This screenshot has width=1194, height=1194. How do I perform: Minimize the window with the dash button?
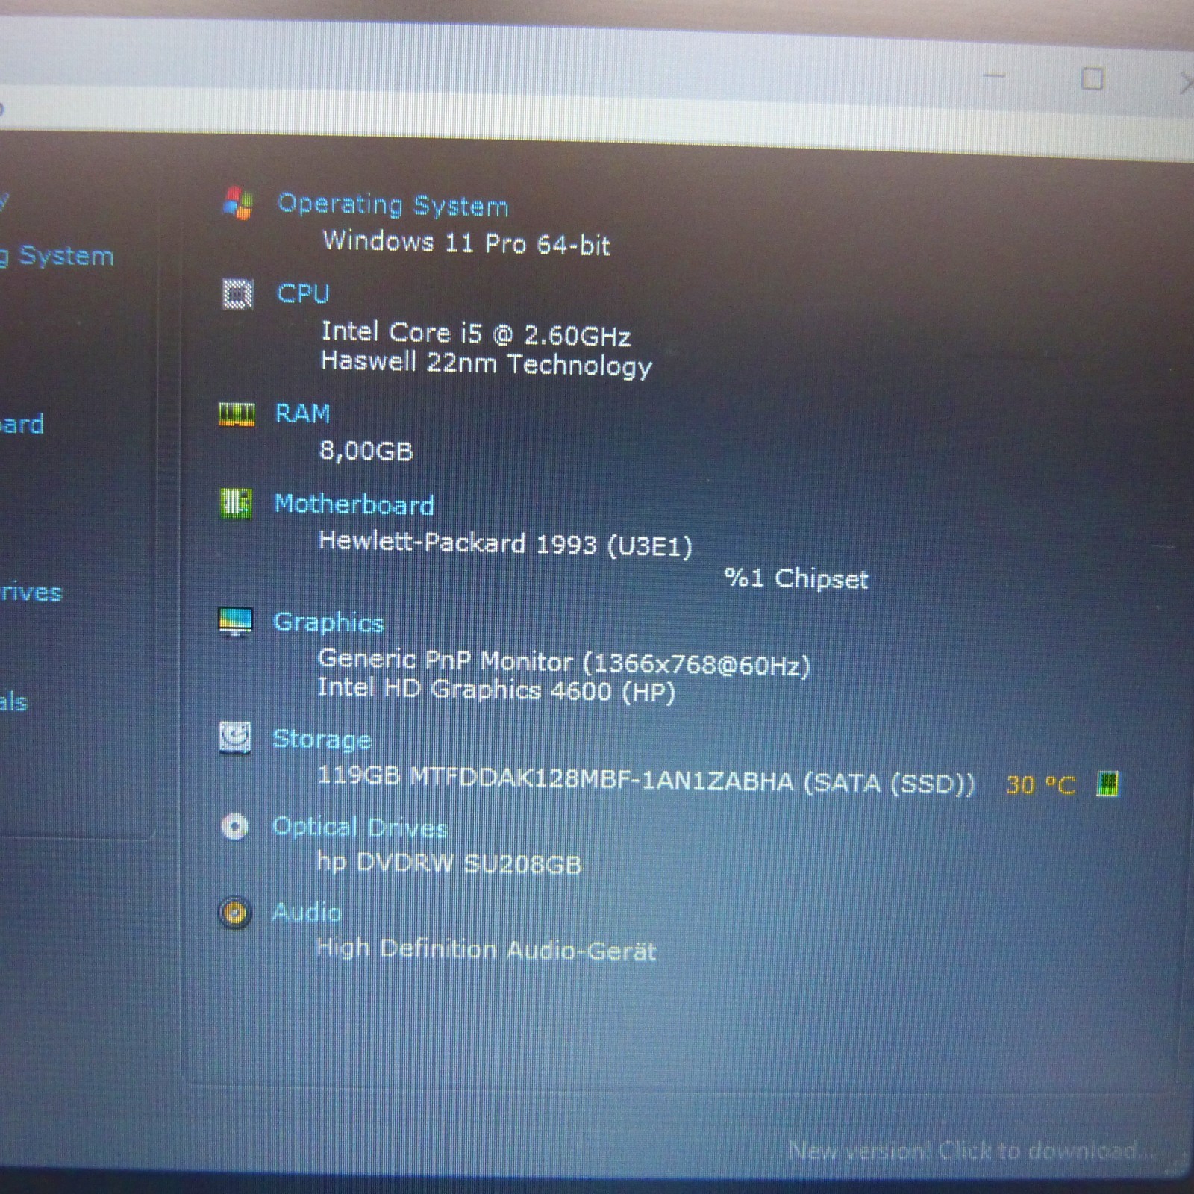994,75
